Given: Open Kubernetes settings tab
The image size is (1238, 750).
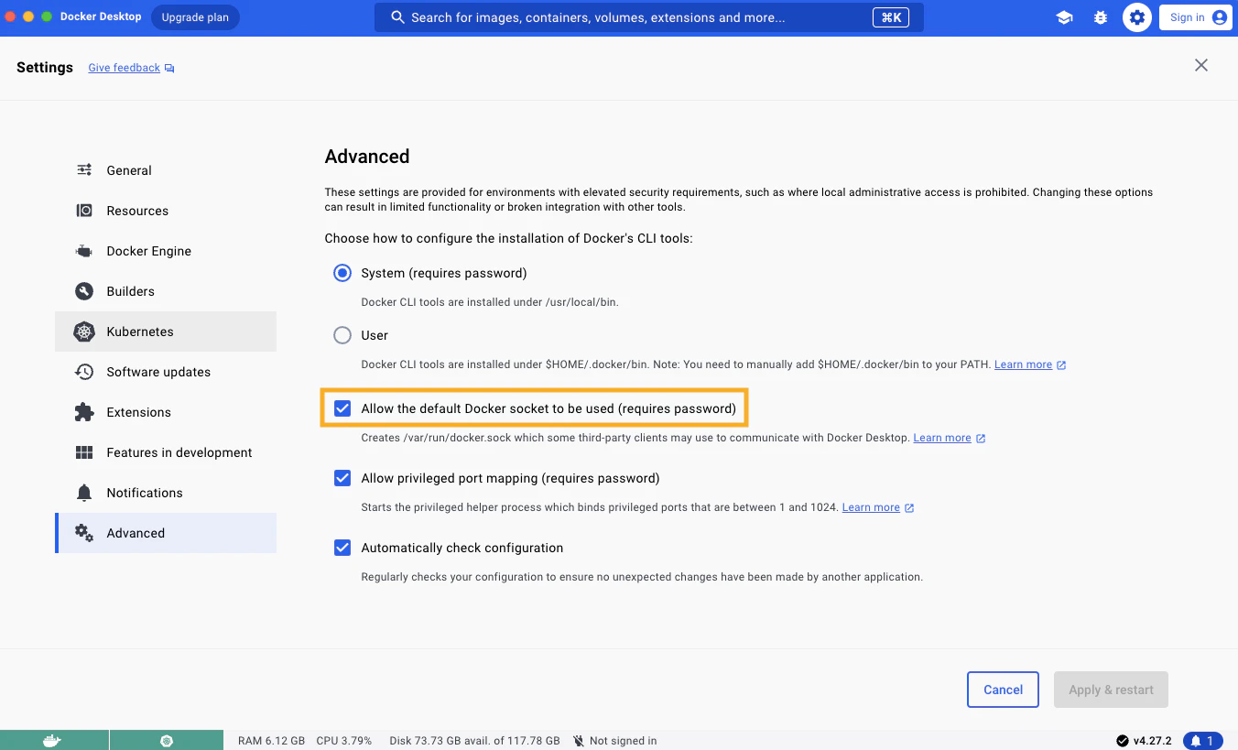Looking at the screenshot, I should point(166,332).
